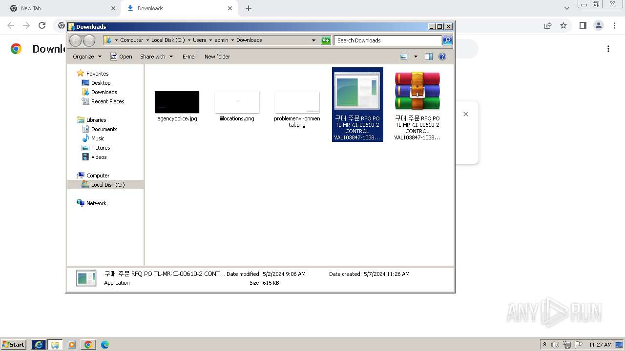Select Local Disk (C:) in navigation pane
Screen dimensions: 625x351
click(107, 185)
